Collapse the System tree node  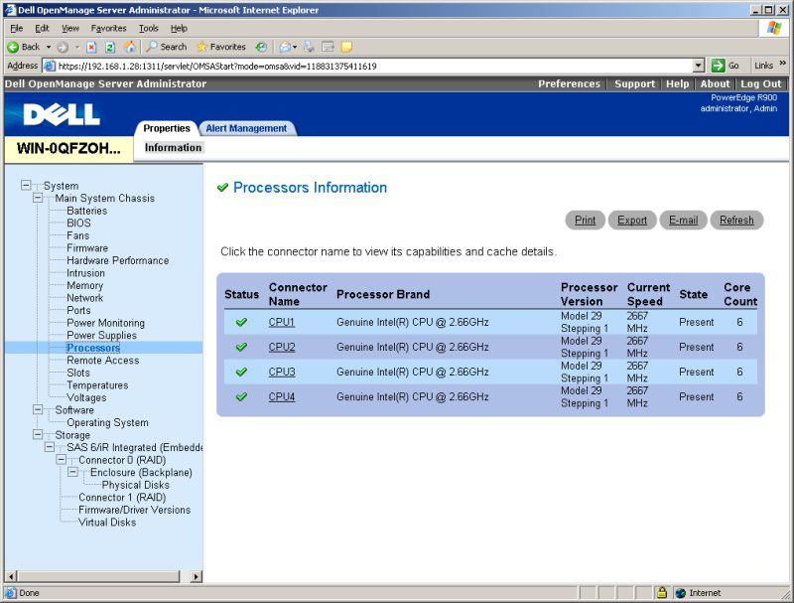click(x=26, y=185)
